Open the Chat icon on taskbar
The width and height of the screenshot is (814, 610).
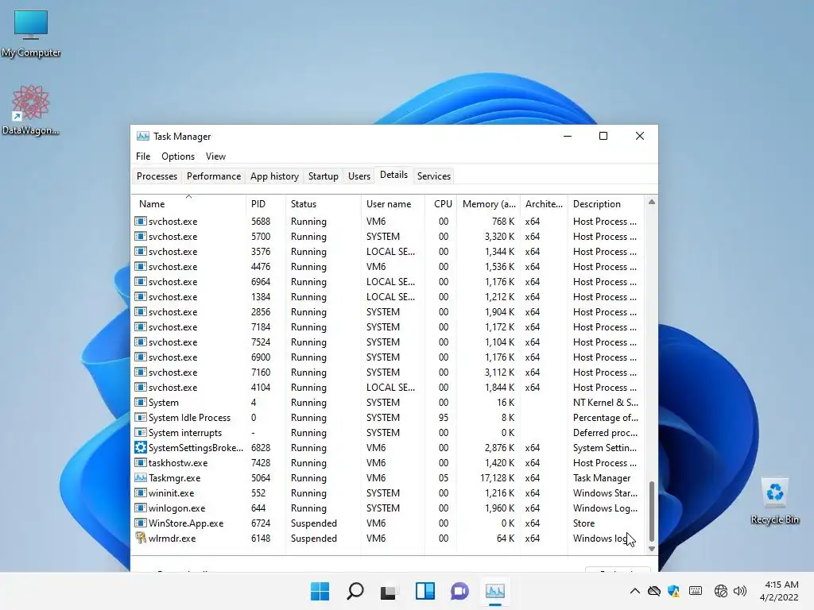tap(459, 591)
